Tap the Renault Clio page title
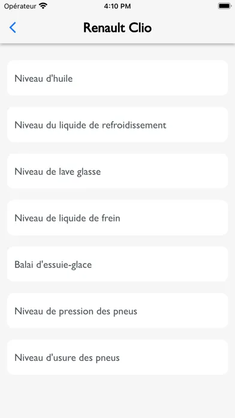 [117, 28]
